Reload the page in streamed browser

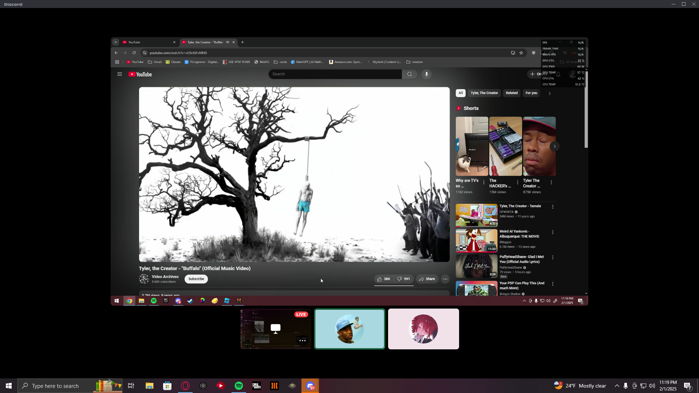134,53
